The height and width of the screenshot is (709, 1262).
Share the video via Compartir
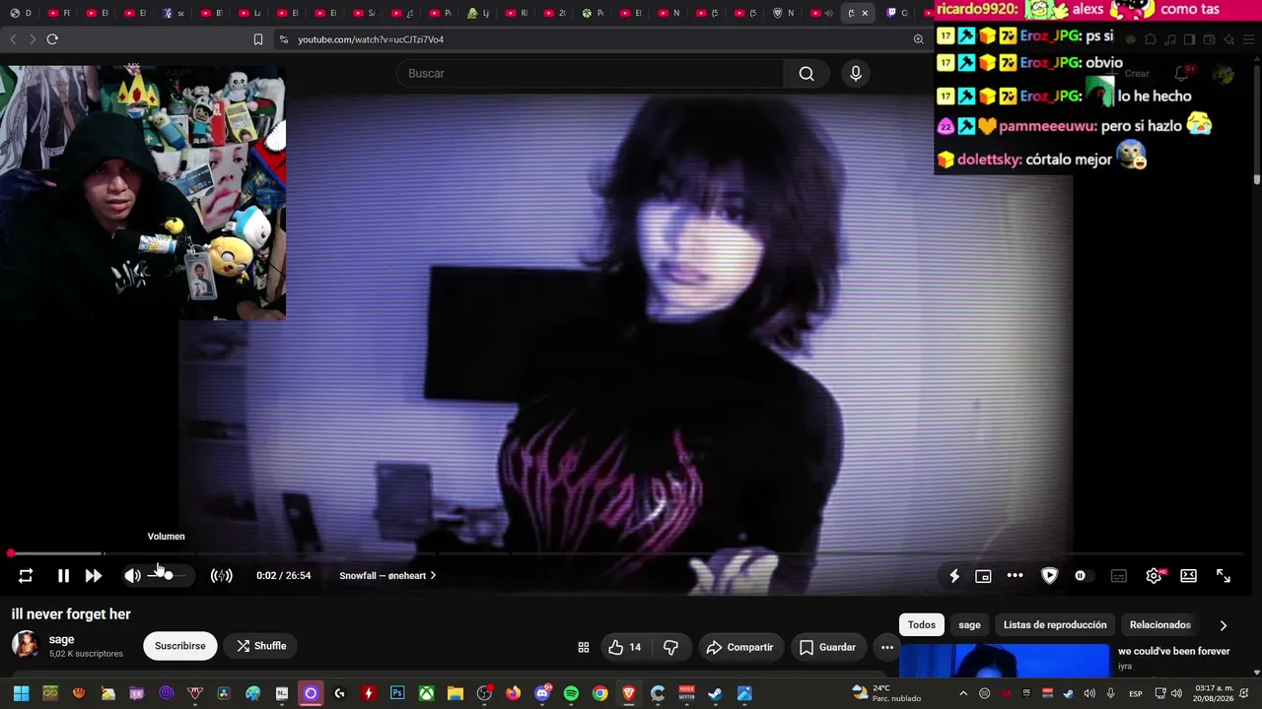click(739, 647)
